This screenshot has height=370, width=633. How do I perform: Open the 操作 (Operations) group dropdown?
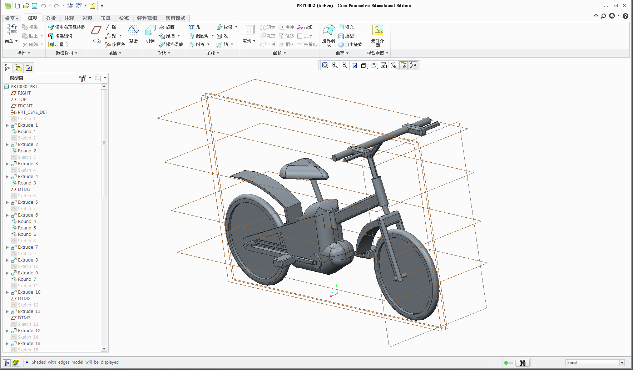[x=24, y=54]
